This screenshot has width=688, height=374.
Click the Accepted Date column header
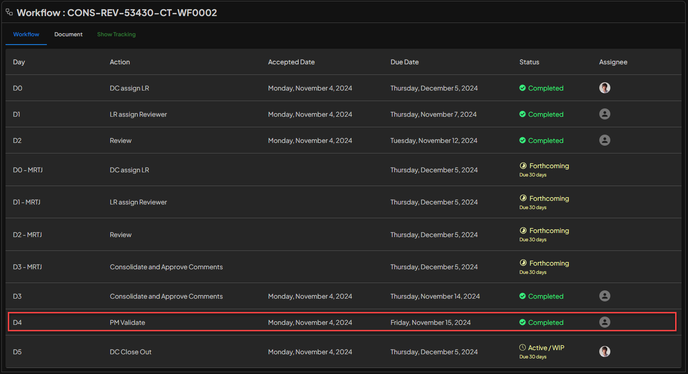[x=291, y=62]
